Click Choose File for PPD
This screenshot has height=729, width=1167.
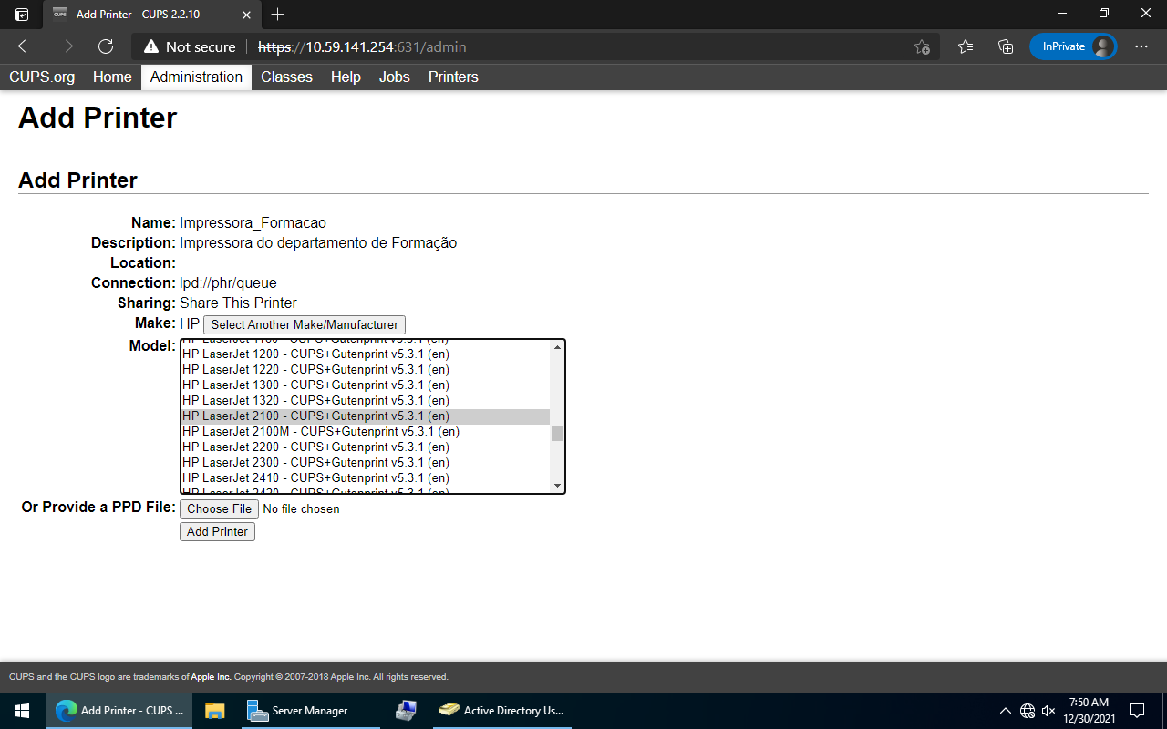coord(219,509)
